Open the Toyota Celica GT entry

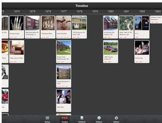(x=111, y=52)
